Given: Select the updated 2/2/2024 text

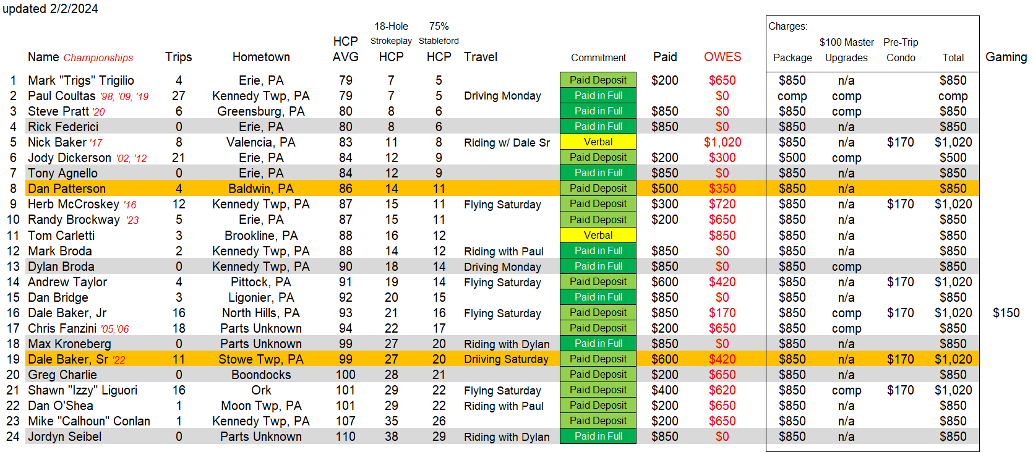Looking at the screenshot, I should 50,9.
